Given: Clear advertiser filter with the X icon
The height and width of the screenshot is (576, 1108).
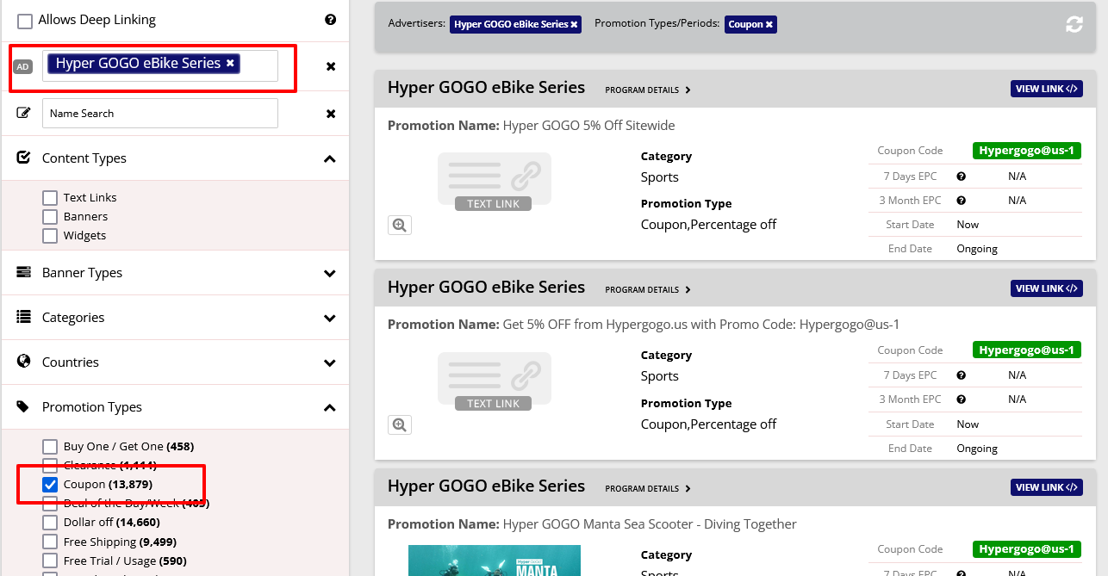Looking at the screenshot, I should click(x=330, y=66).
